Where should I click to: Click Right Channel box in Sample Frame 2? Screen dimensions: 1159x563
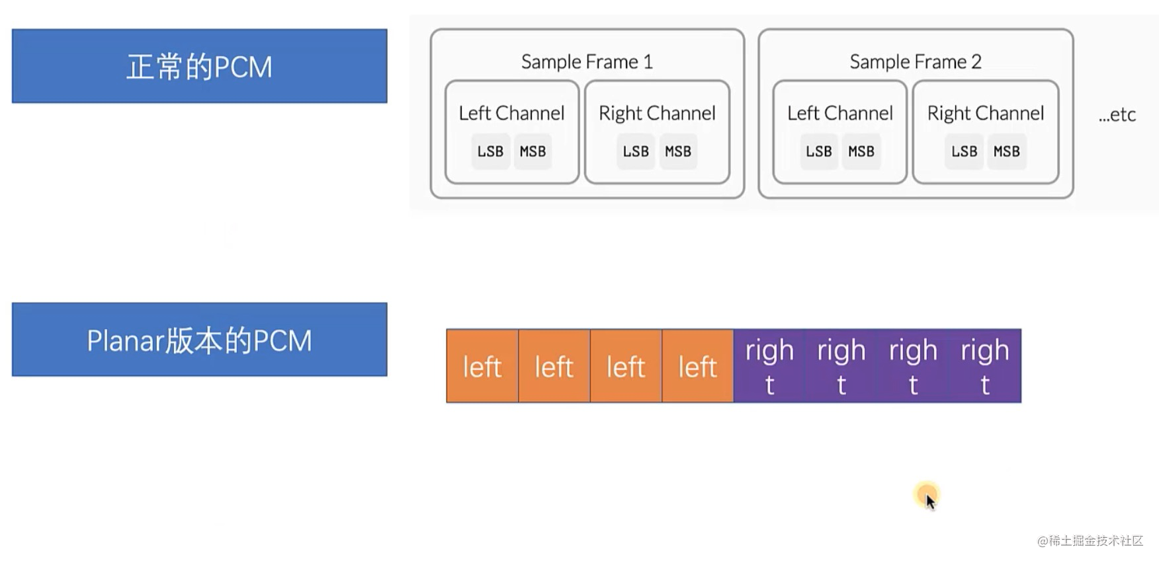click(x=986, y=132)
